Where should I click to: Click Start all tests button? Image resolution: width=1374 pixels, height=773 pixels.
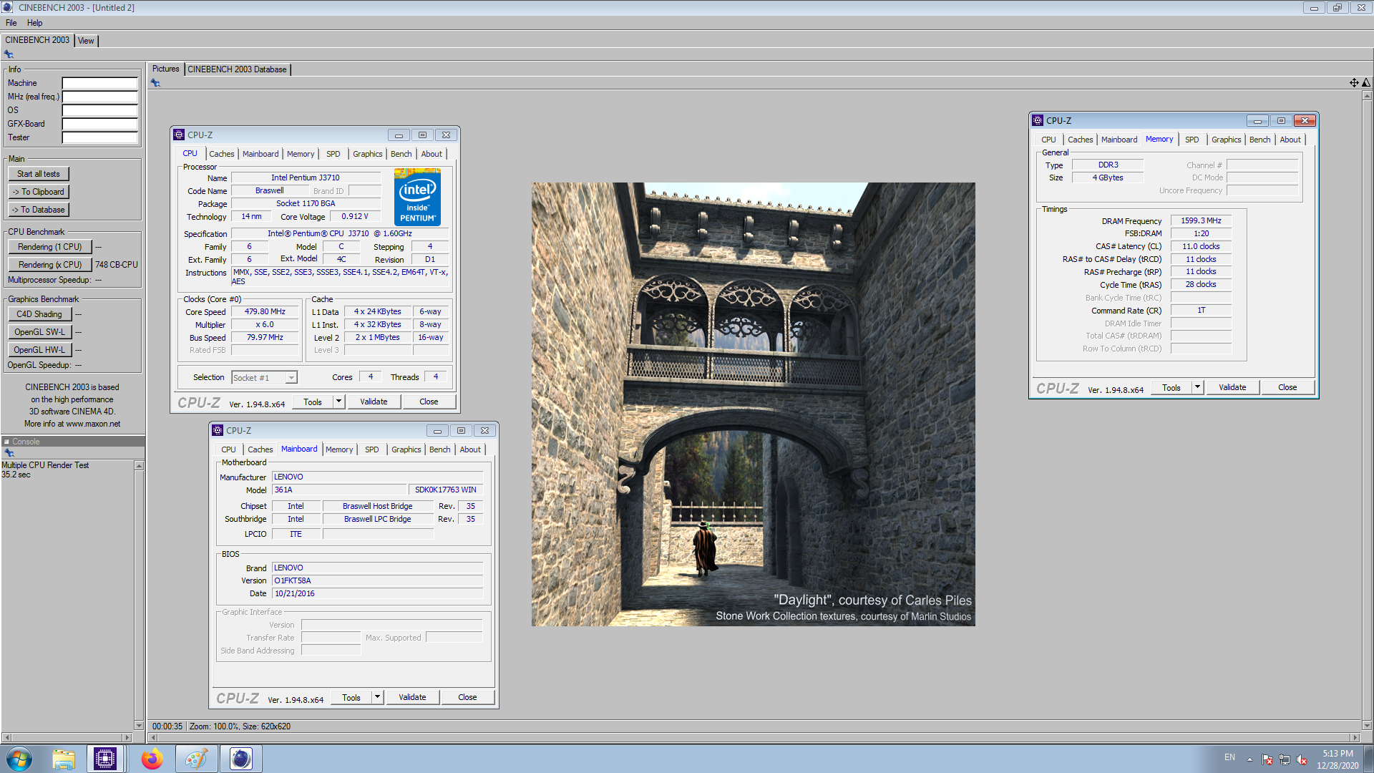click(39, 174)
